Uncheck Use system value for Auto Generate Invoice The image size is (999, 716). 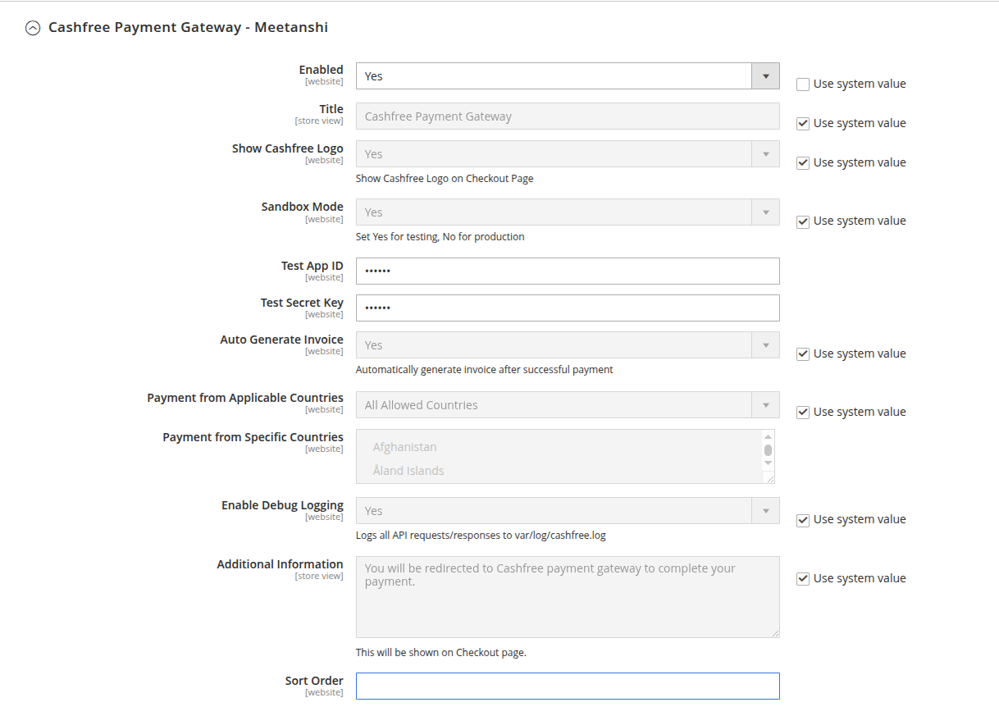(x=803, y=353)
